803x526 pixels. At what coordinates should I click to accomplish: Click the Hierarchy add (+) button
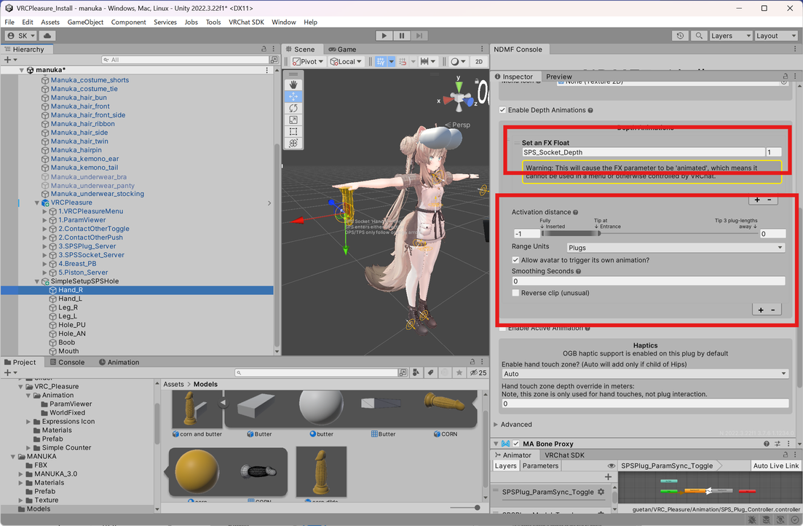coord(7,60)
